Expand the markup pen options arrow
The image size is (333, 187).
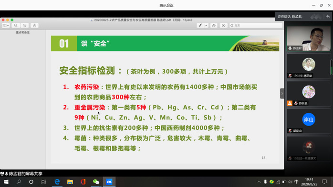206,25
